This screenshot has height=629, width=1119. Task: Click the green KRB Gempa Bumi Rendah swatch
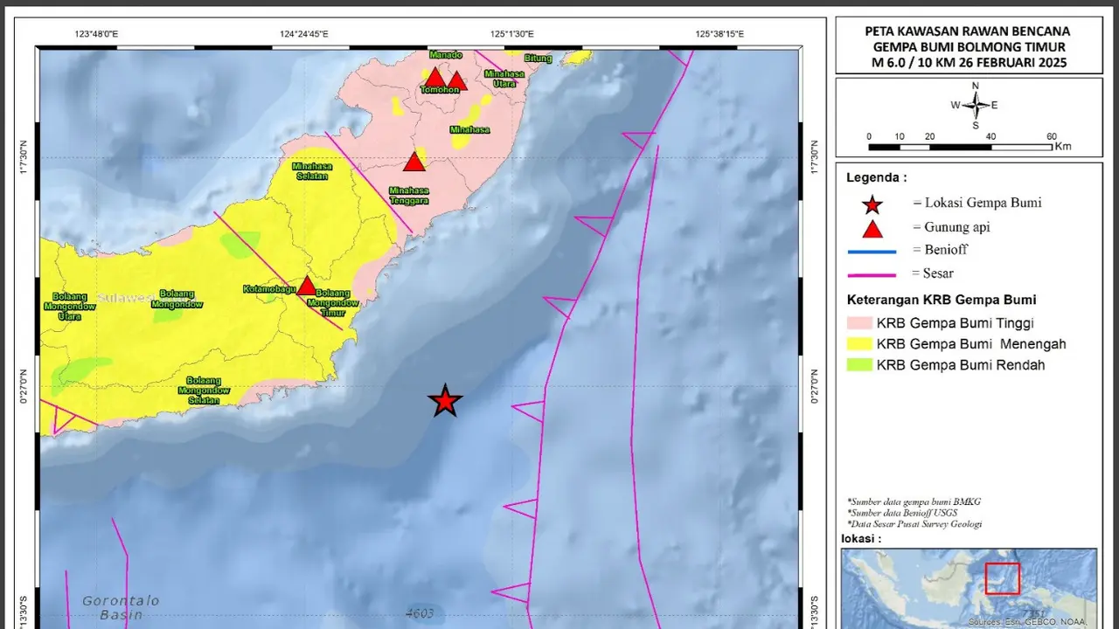[x=859, y=365]
